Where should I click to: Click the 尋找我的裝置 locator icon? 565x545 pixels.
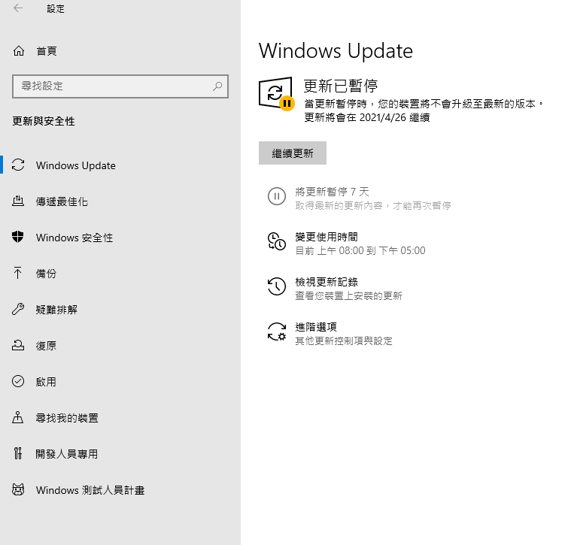(x=17, y=417)
